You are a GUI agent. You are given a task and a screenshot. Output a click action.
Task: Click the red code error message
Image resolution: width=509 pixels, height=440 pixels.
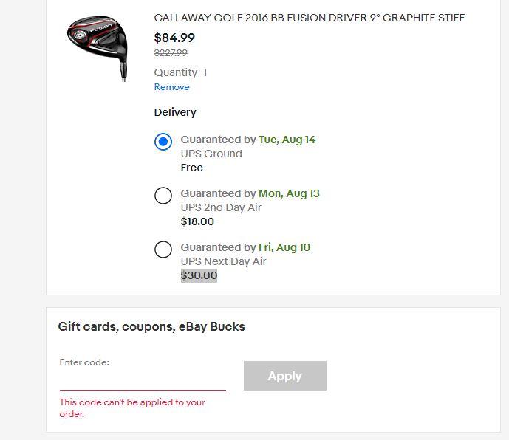(x=132, y=408)
